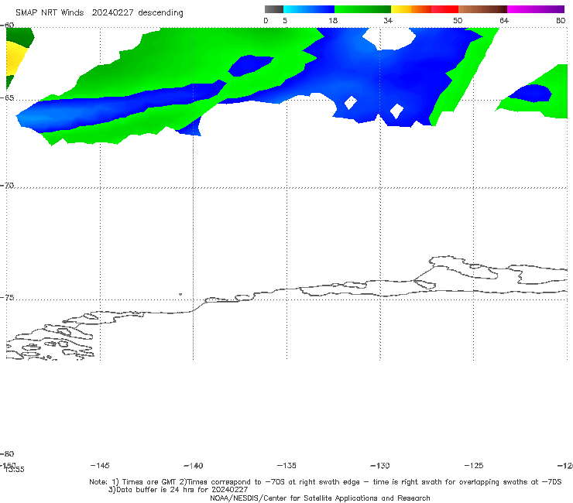Click the SMAP NRT Winds title text
Image resolution: width=573 pixels, height=503 pixels.
click(50, 12)
